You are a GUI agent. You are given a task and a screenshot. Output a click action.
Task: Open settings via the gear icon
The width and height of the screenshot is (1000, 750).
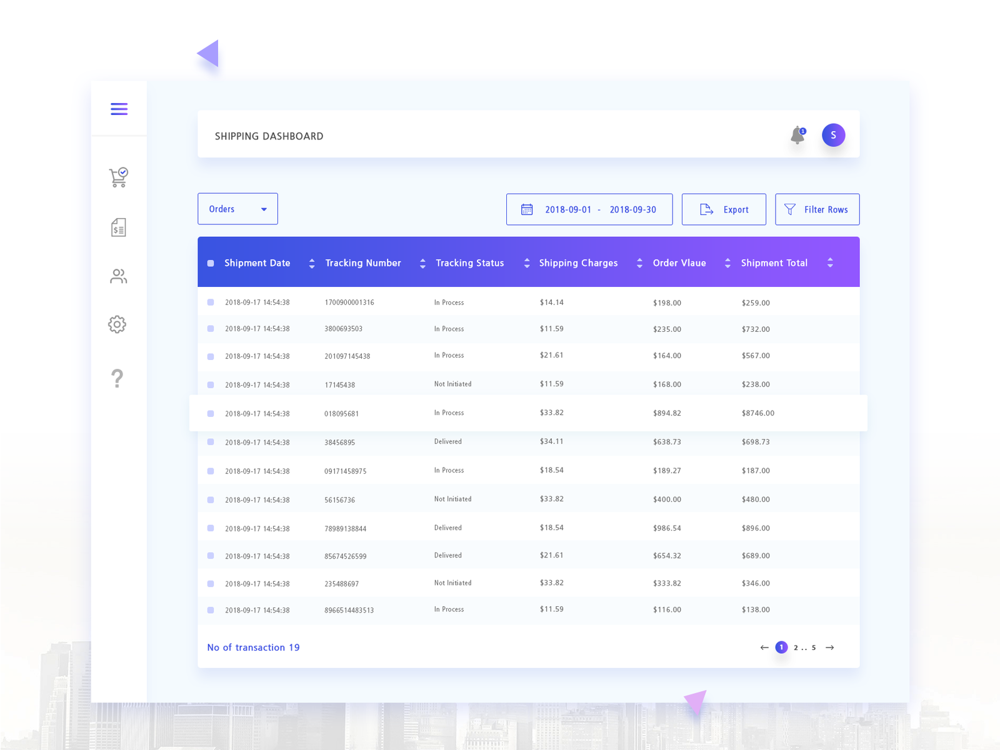(x=117, y=324)
